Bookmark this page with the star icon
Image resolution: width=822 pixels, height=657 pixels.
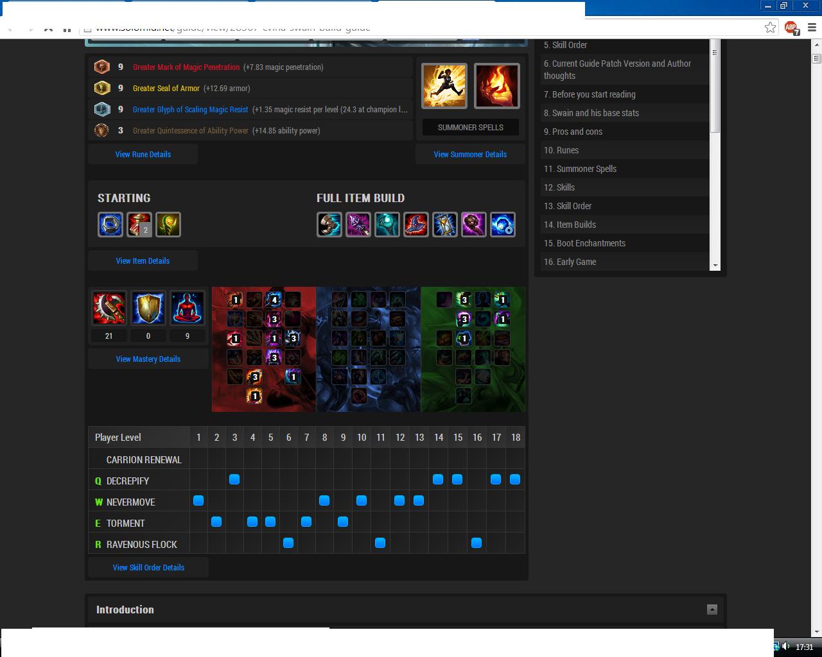pyautogui.click(x=770, y=27)
